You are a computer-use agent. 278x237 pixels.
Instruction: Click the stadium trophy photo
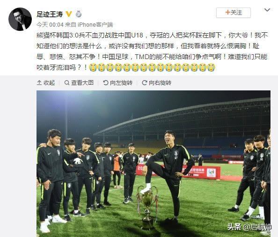point(154,163)
